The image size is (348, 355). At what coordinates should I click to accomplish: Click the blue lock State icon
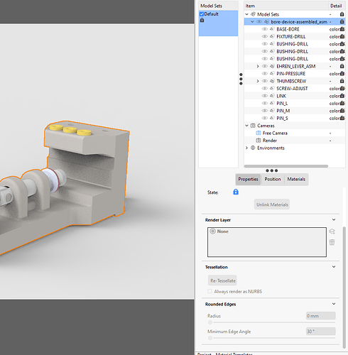[x=236, y=192]
